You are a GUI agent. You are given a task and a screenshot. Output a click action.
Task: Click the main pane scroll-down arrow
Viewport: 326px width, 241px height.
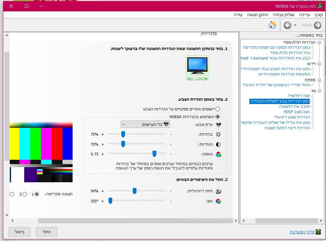click(7, 215)
